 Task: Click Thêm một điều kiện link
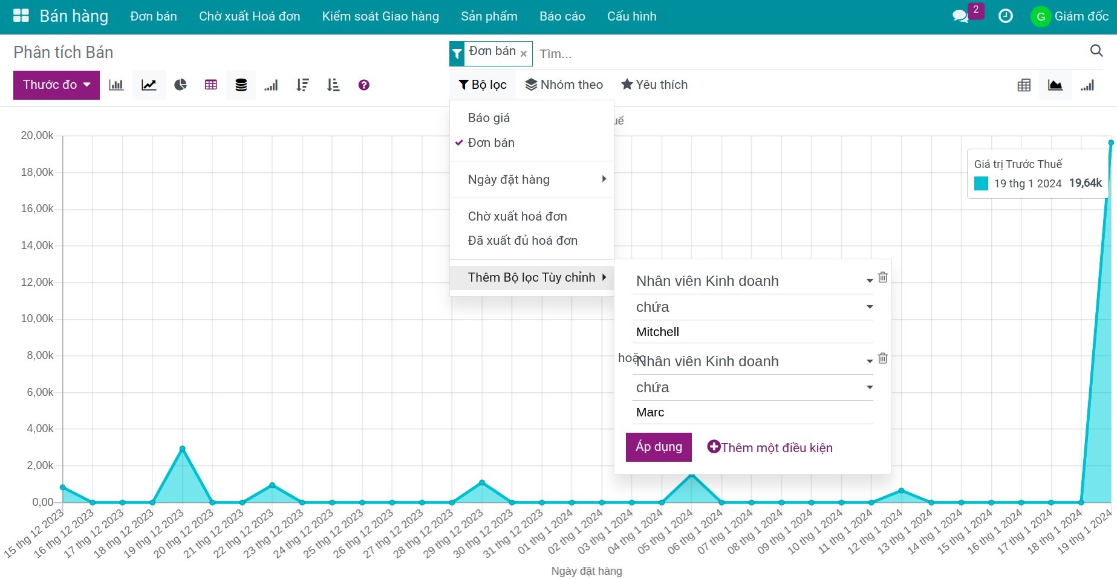pyautogui.click(x=770, y=447)
